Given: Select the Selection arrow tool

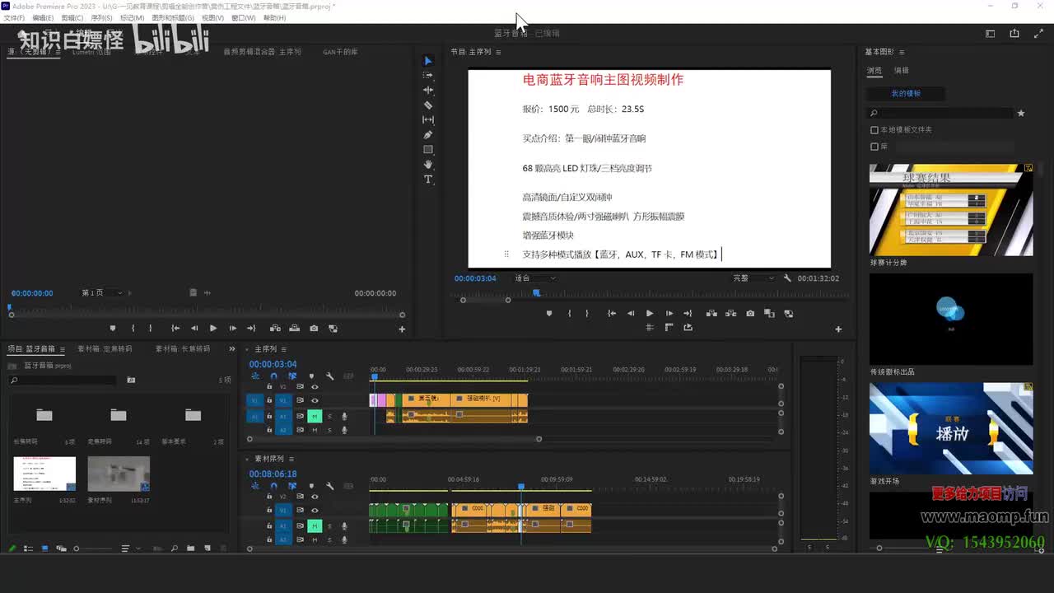Looking at the screenshot, I should 427,61.
